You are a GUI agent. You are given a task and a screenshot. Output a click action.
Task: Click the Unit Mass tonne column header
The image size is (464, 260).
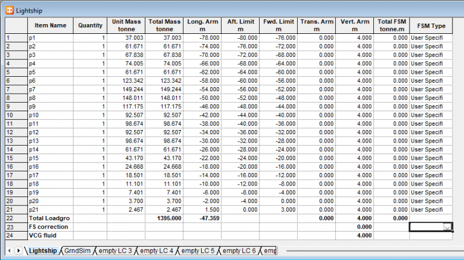pos(126,25)
